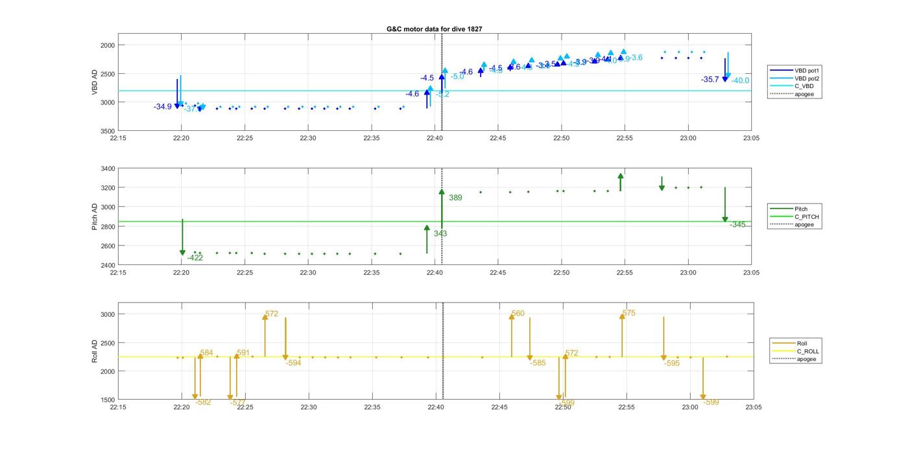
Task: Click the '-595' roll data label
Action: (672, 363)
